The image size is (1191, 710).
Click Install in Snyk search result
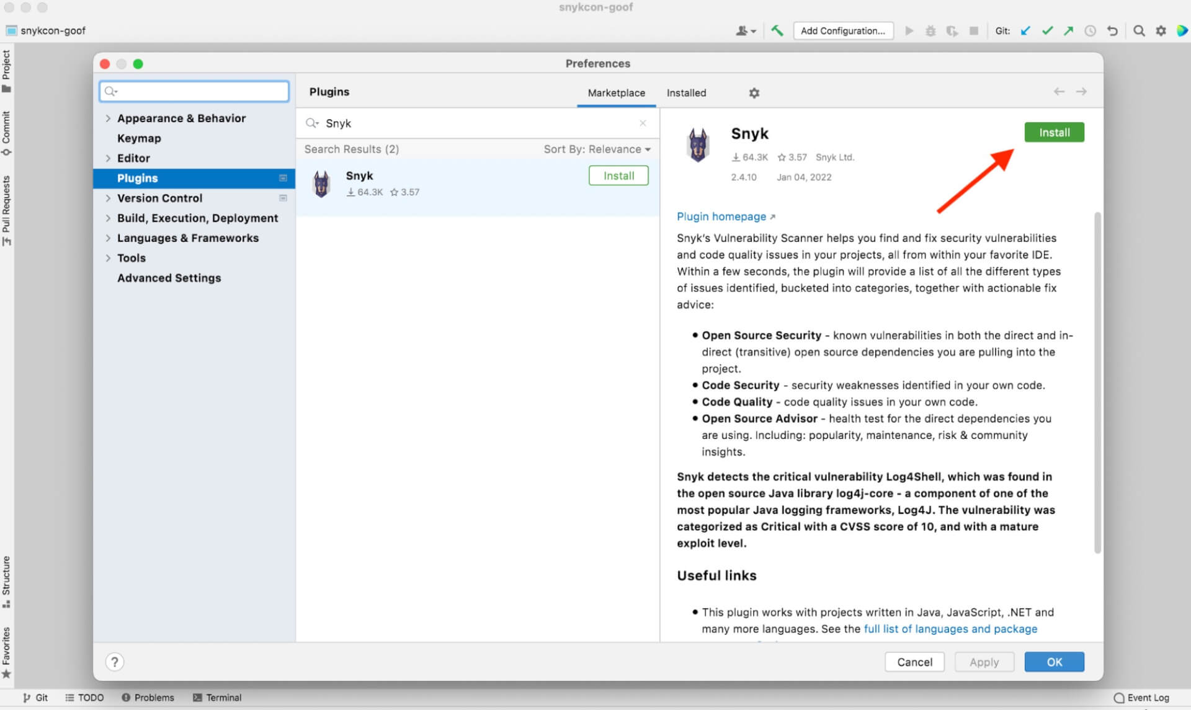click(x=618, y=175)
